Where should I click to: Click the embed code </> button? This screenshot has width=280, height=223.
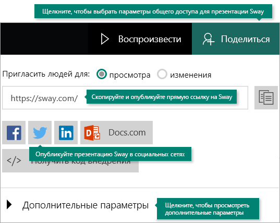click(x=70, y=161)
